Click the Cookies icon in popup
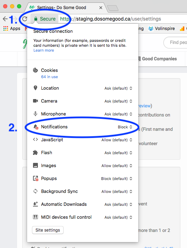Image resolution: width=187 pixels, height=248 pixels. click(x=35, y=70)
